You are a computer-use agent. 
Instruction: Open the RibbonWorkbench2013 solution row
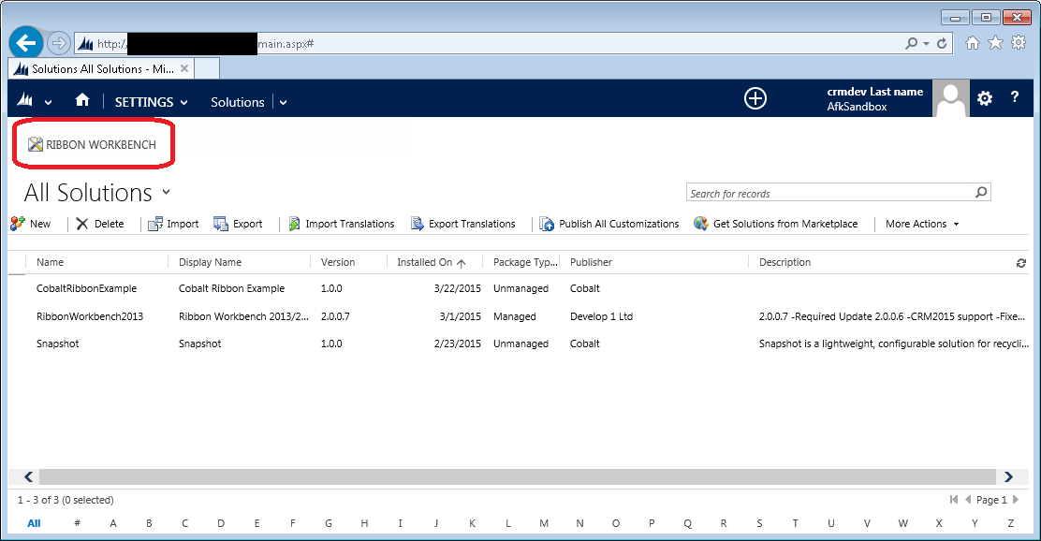click(90, 316)
